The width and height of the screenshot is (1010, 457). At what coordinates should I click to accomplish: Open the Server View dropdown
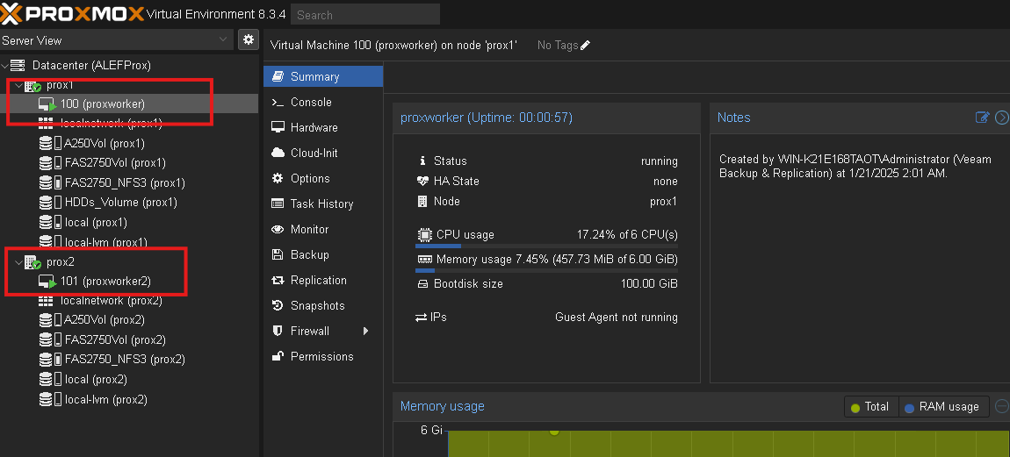click(117, 39)
